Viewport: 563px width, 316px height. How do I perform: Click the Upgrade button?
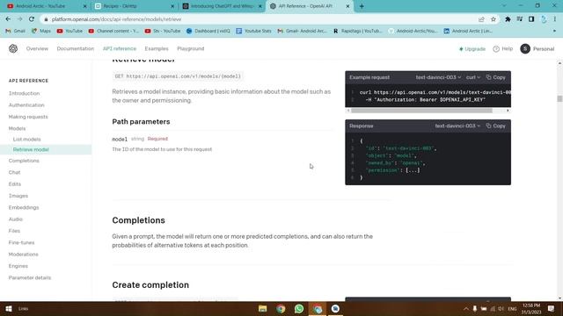pyautogui.click(x=472, y=49)
